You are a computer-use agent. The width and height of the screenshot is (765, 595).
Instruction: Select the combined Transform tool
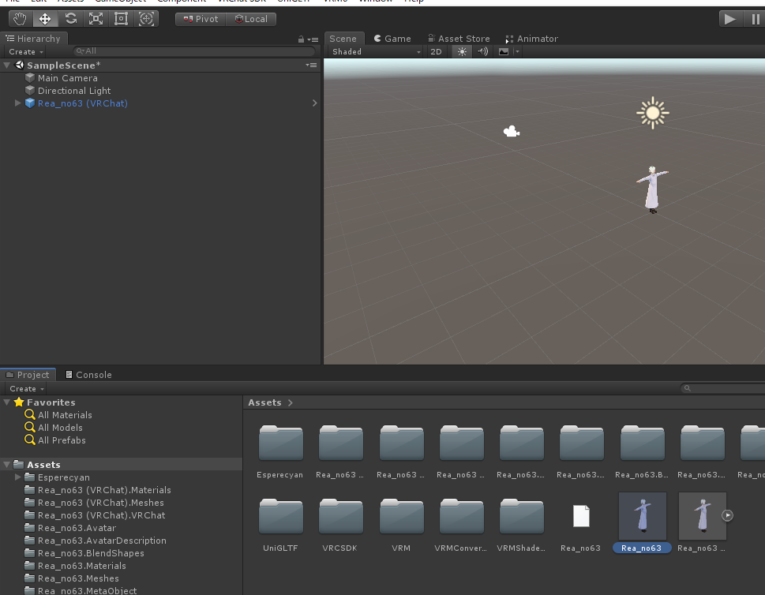coord(146,19)
